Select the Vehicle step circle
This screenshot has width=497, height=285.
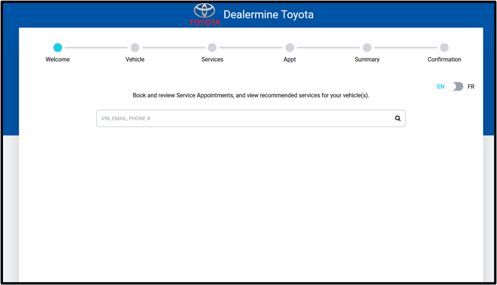coord(135,47)
